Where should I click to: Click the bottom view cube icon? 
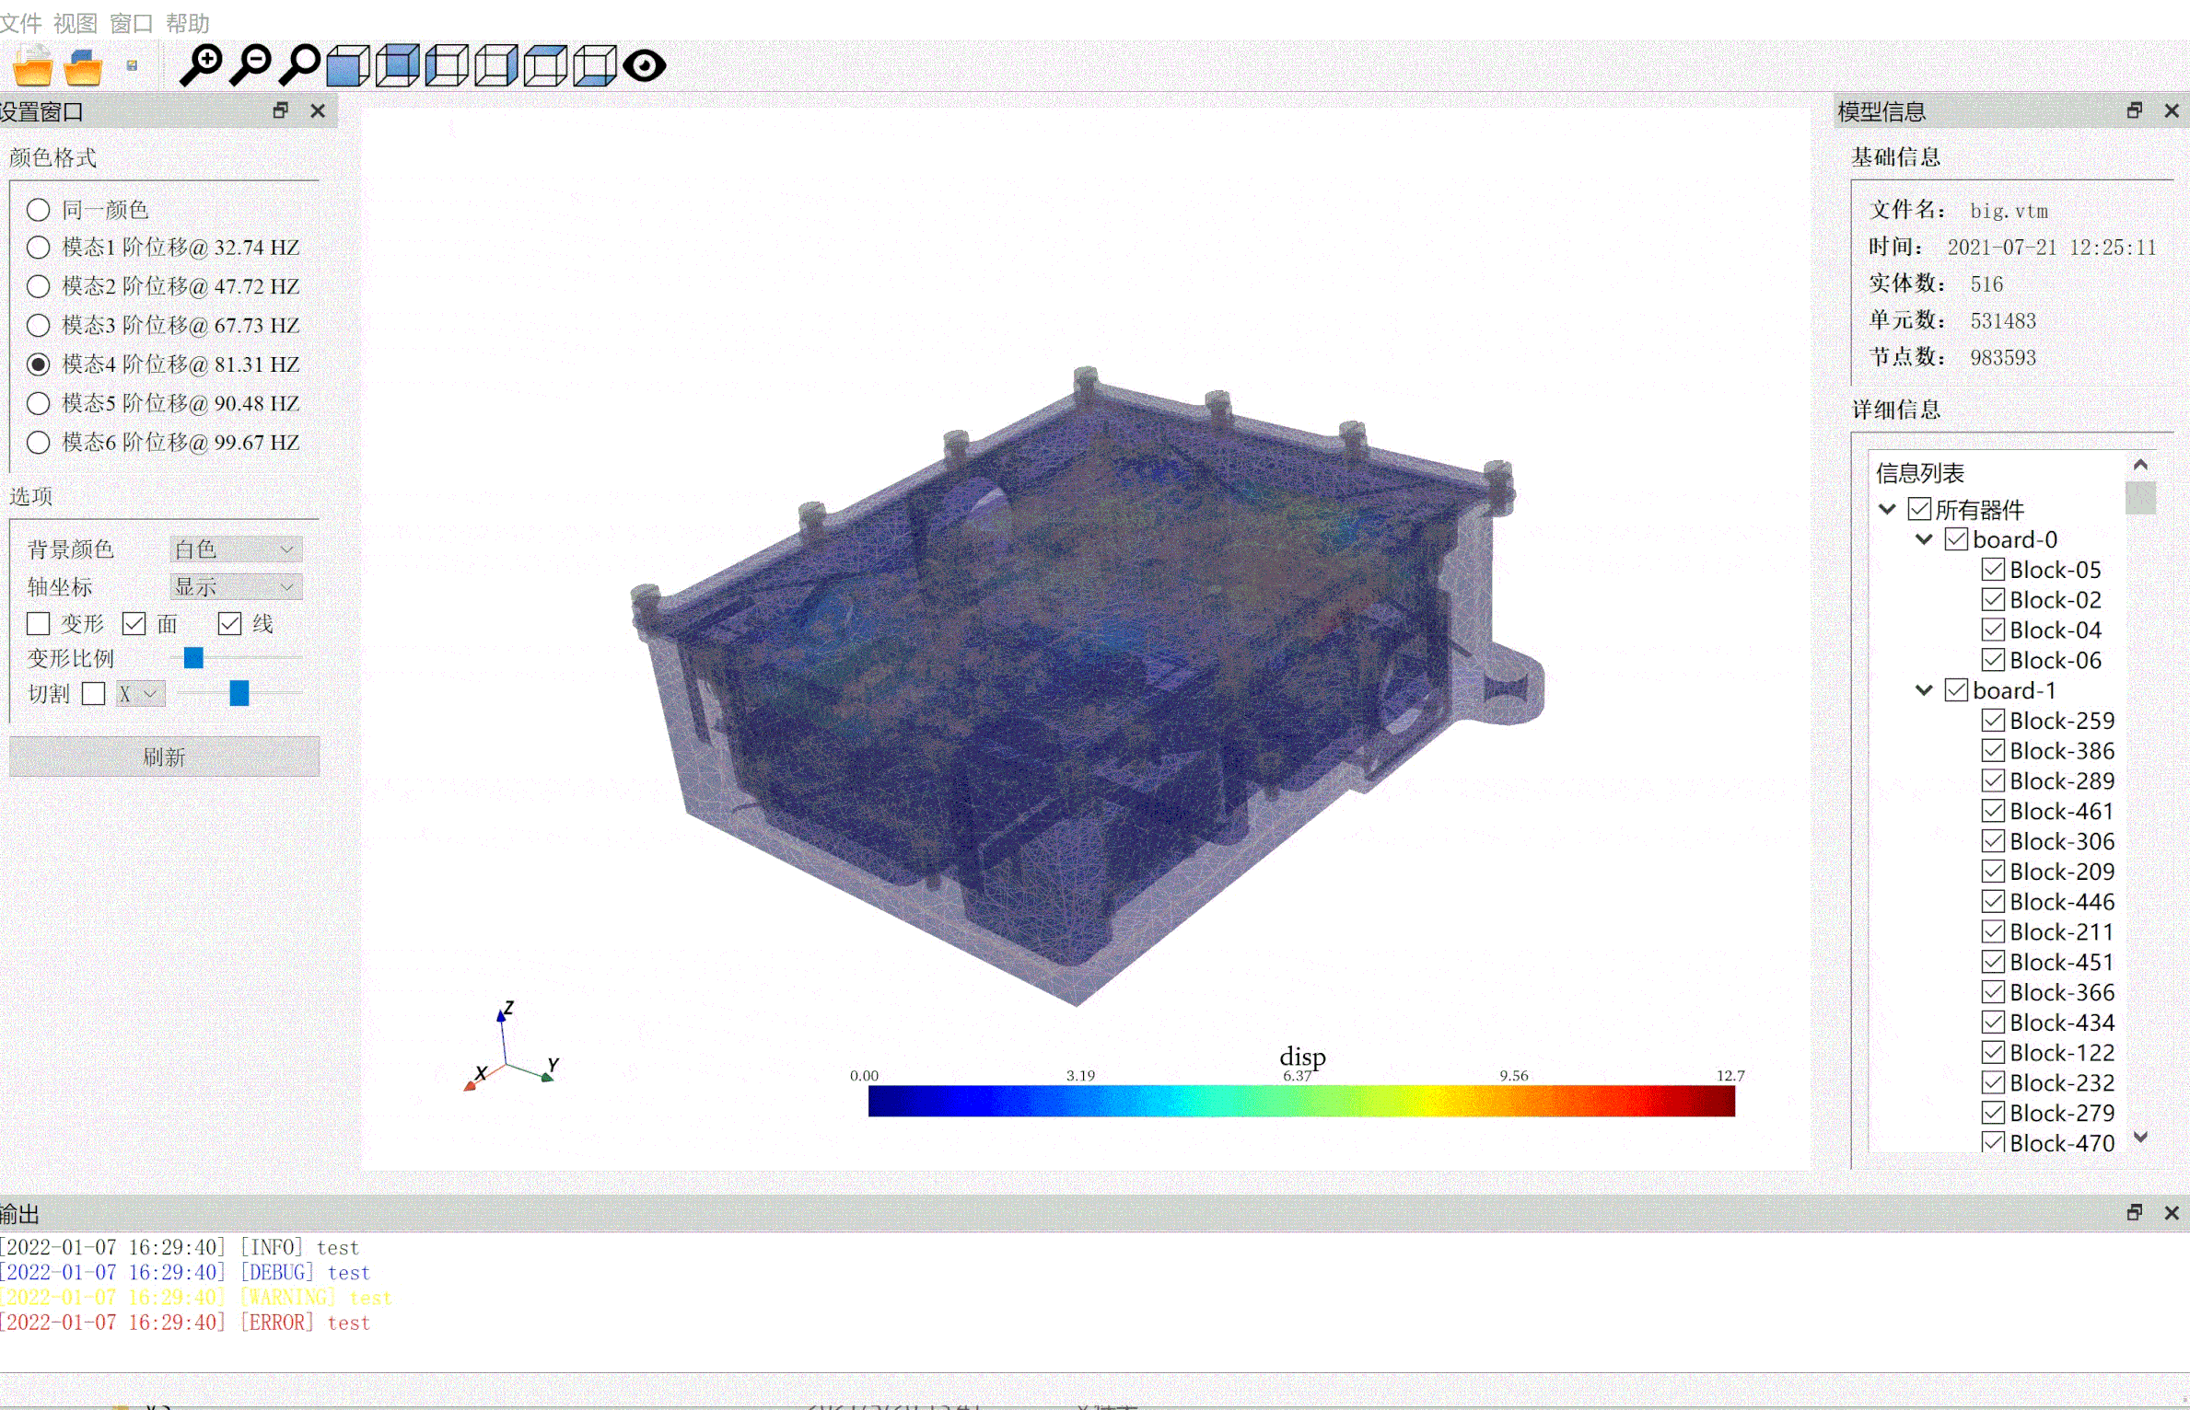[x=594, y=66]
